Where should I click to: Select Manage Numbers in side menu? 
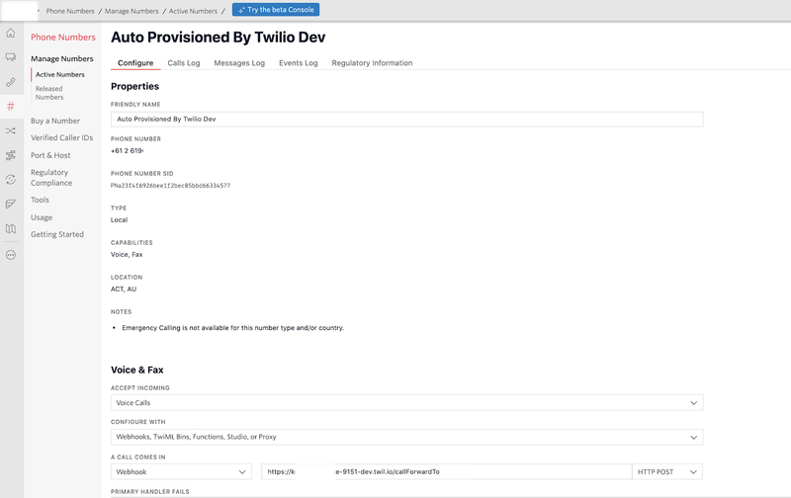(x=62, y=58)
